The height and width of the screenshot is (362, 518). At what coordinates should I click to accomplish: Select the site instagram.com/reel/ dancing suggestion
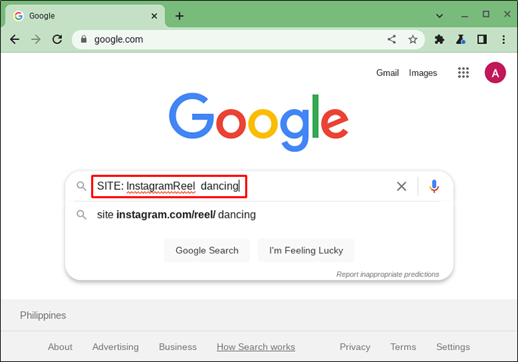pyautogui.click(x=176, y=215)
